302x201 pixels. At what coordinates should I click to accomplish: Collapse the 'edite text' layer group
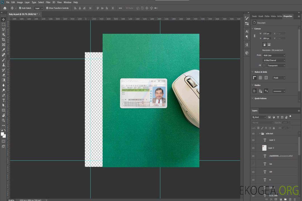(x=260, y=133)
